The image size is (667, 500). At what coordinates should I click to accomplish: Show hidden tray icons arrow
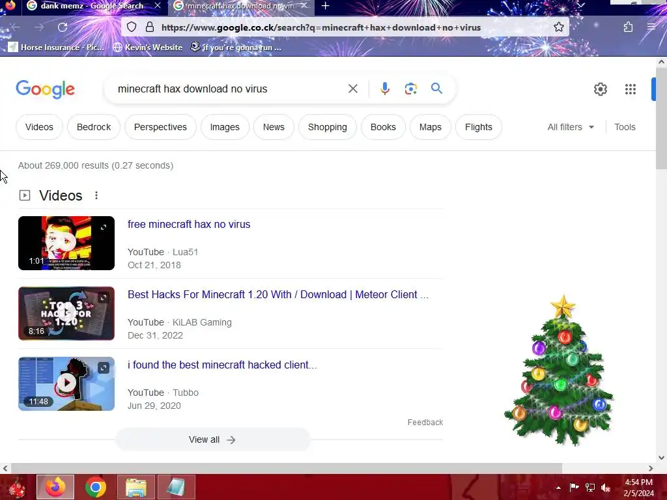pos(558,488)
